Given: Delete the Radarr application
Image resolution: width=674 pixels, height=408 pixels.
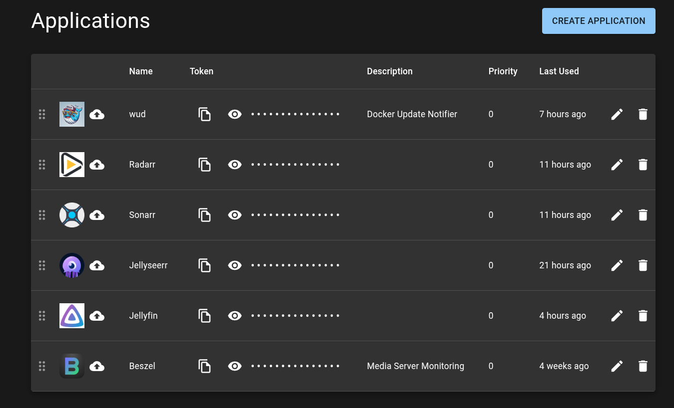Looking at the screenshot, I should click(643, 165).
